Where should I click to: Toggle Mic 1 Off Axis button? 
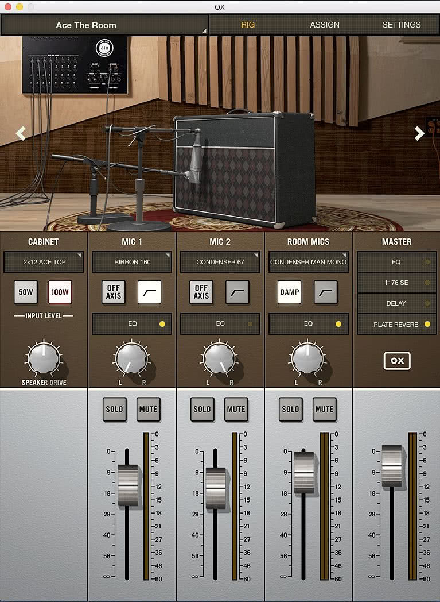tap(114, 292)
